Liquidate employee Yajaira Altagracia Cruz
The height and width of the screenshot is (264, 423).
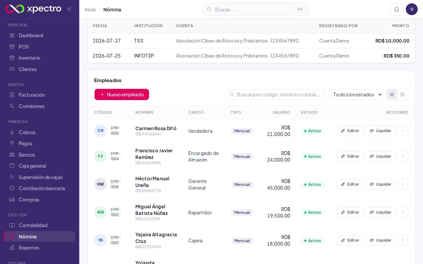point(380,240)
